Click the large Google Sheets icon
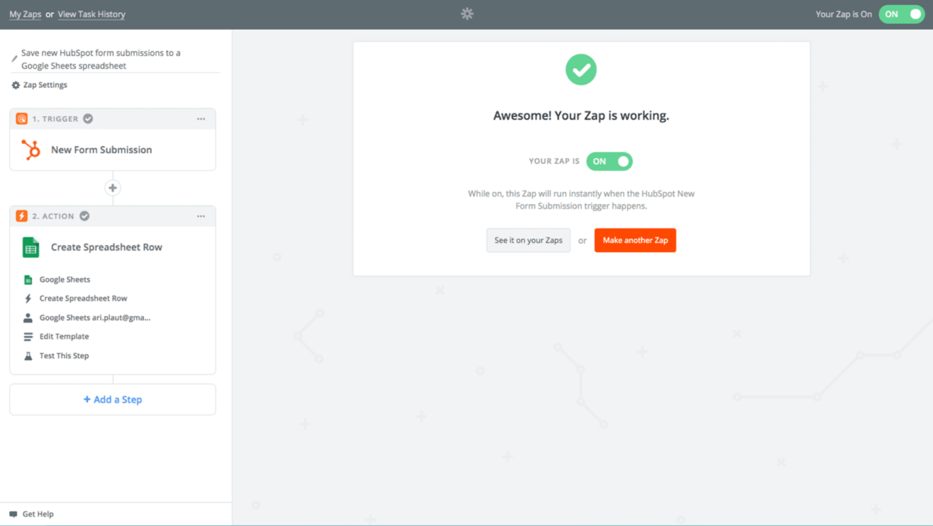The width and height of the screenshot is (933, 526). click(x=31, y=247)
